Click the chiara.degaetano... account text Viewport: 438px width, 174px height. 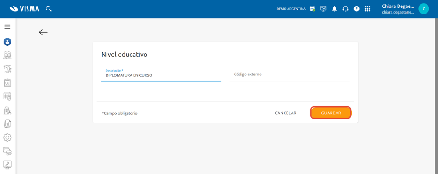tap(398, 13)
